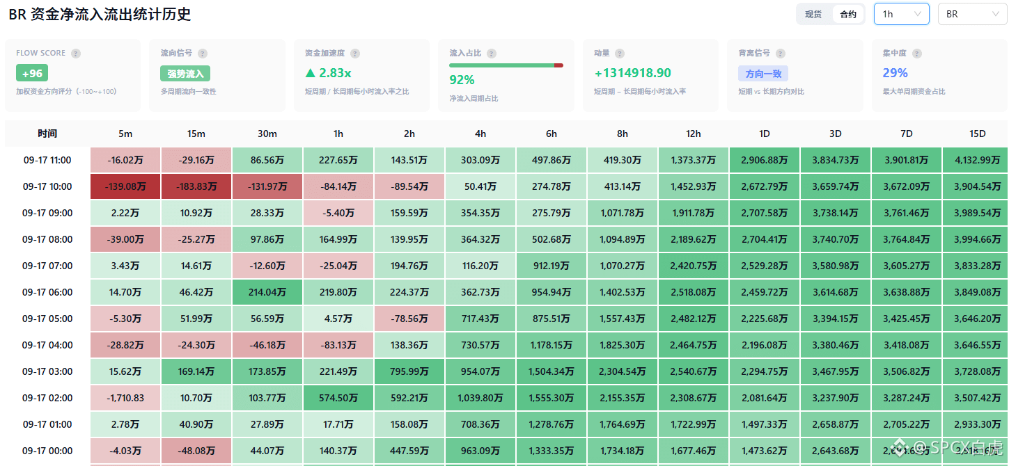This screenshot has height=466, width=1009.
Task: Select the 时间 column header
Action: click(x=47, y=134)
